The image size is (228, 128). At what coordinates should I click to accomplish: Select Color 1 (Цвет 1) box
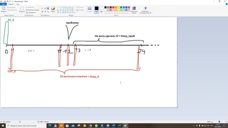[x=97, y=10]
